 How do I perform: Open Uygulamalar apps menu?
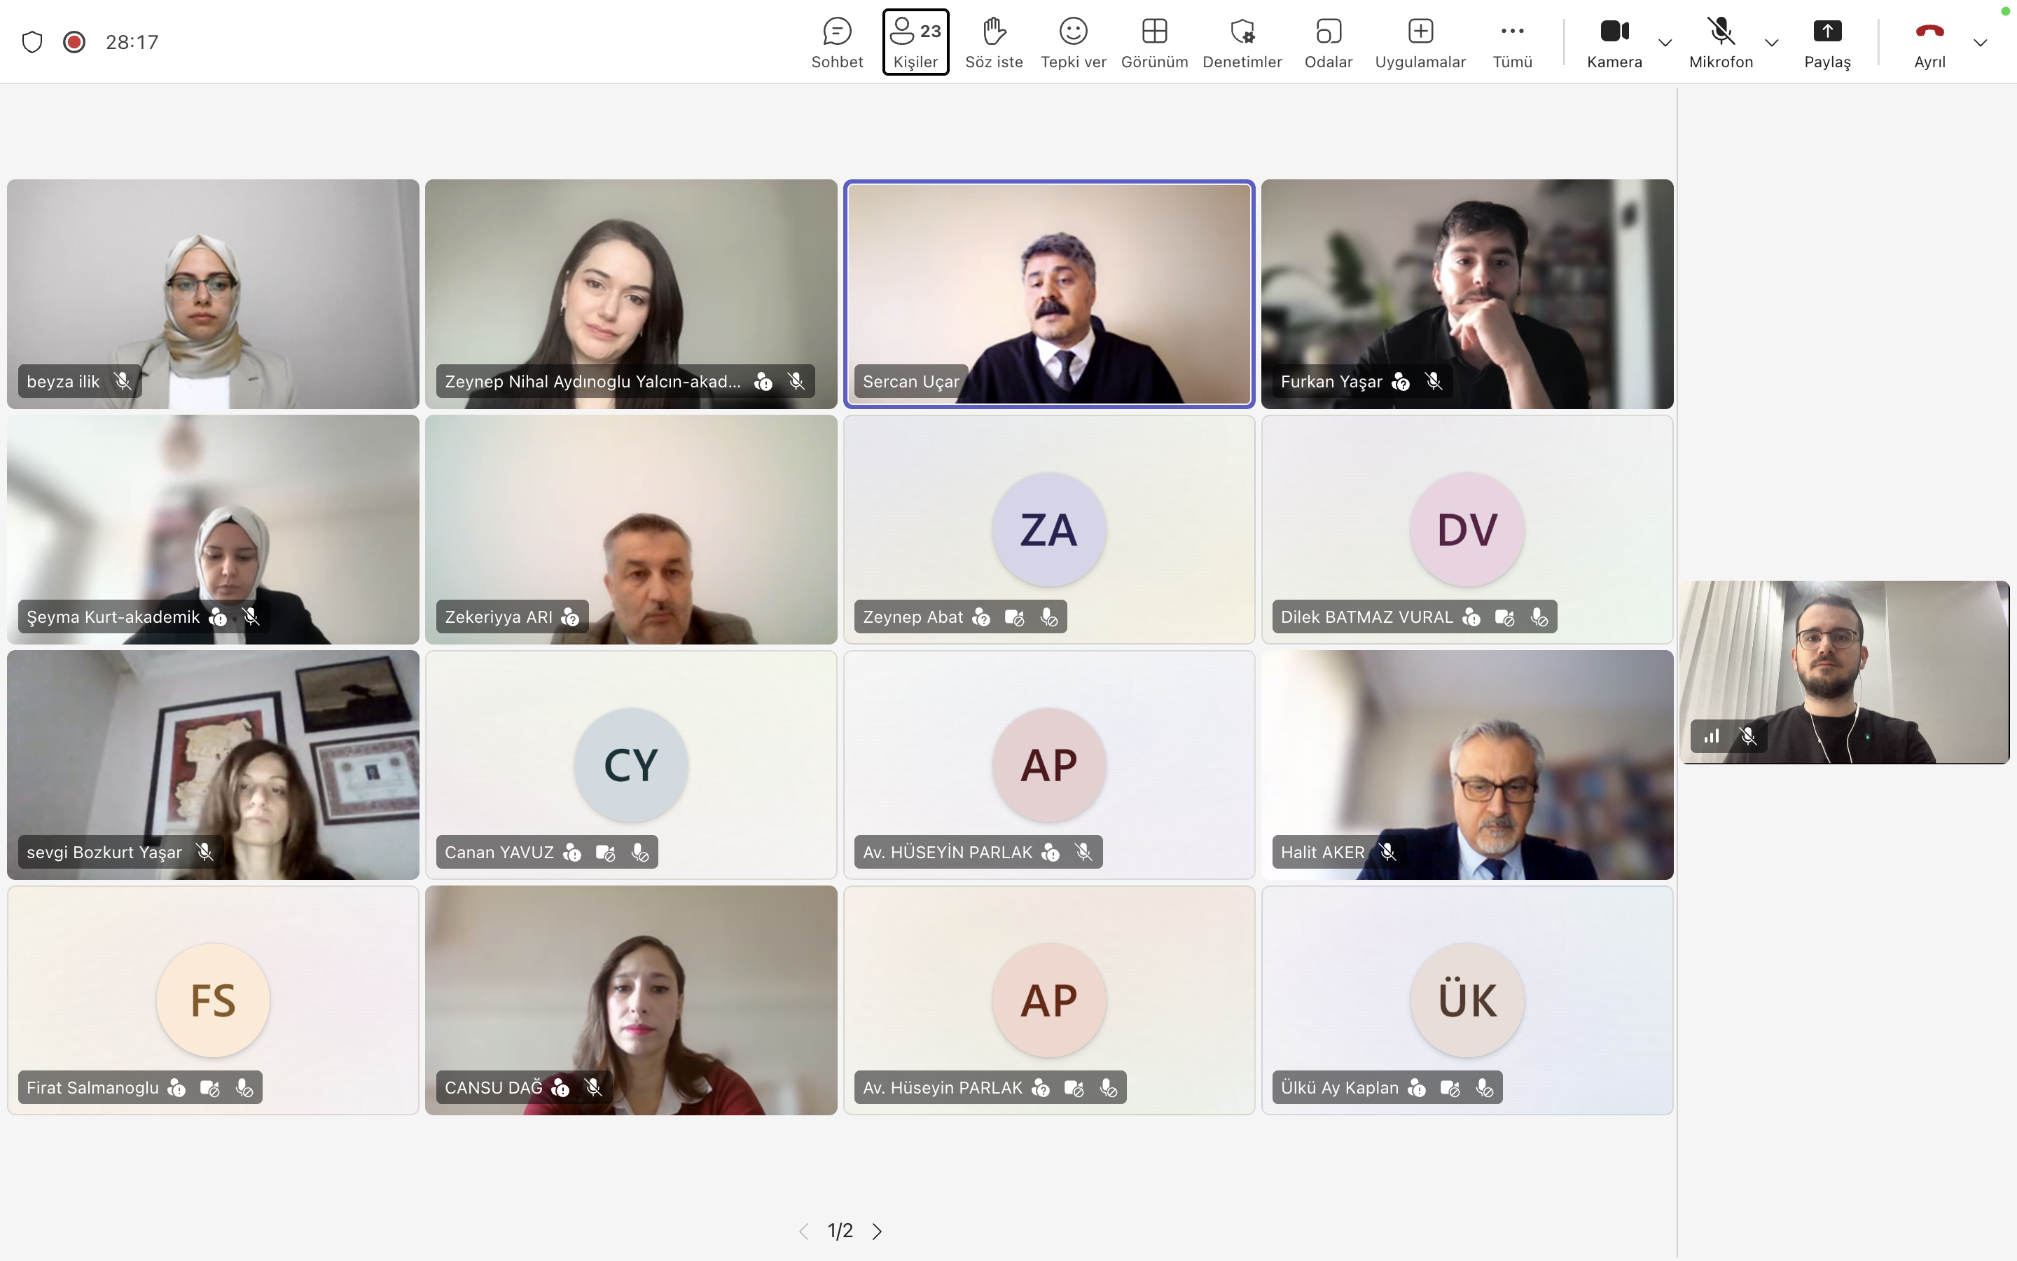click(x=1420, y=42)
